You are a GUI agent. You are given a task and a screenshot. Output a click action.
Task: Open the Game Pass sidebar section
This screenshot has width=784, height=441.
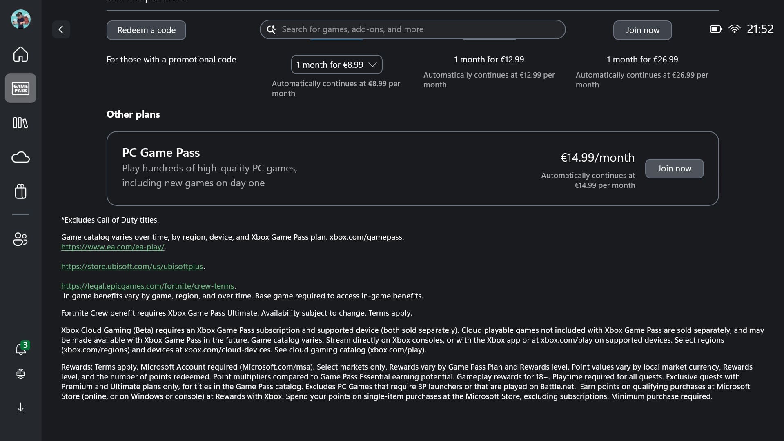click(x=20, y=88)
